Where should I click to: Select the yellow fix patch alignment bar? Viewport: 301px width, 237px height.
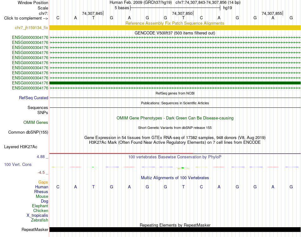[175, 27]
